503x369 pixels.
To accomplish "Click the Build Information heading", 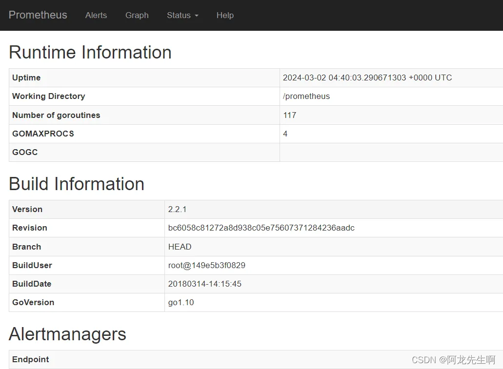I will pyautogui.click(x=77, y=184).
